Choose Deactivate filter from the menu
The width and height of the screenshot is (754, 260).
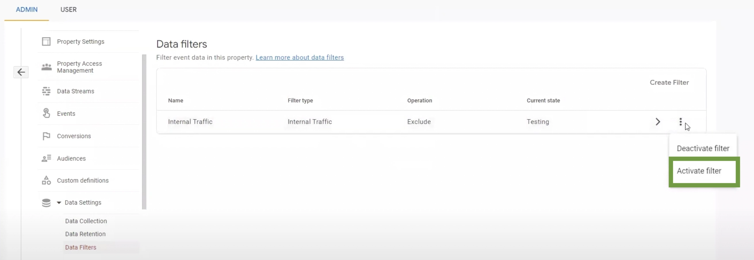[703, 148]
